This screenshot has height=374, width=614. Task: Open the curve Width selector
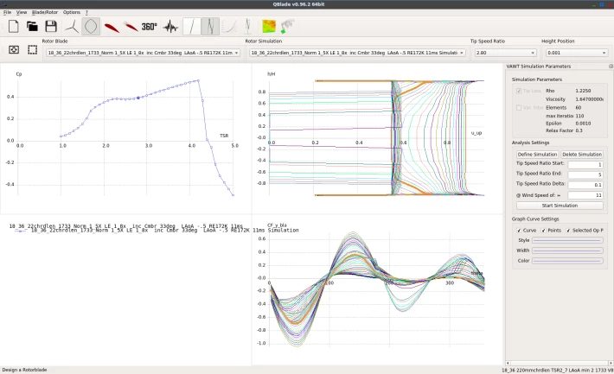(x=567, y=250)
